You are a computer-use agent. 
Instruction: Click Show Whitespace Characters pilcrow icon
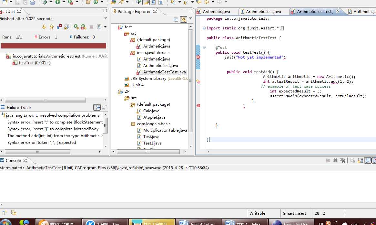click(161, 2)
